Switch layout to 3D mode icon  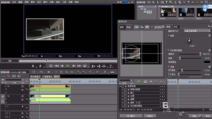pyautogui.click(x=142, y=27)
